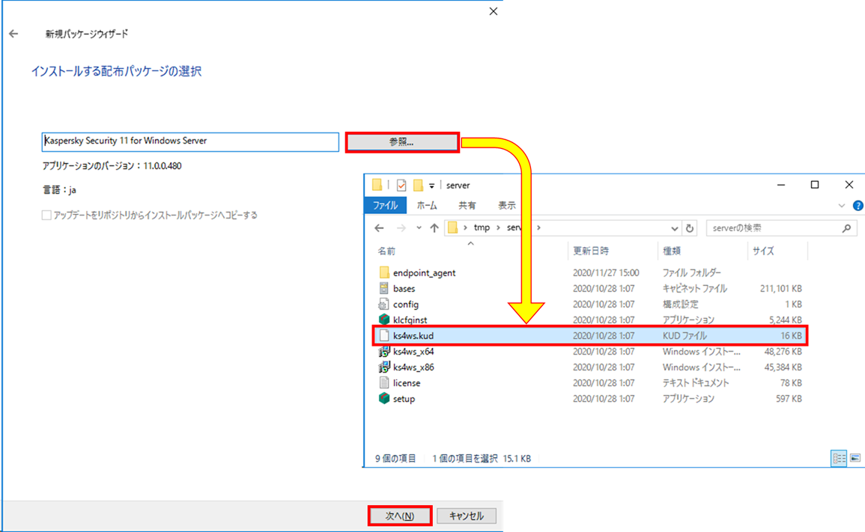Viewport: 865px width, 532px height.
Task: Go forward in Explorer navigation
Action: [x=401, y=227]
